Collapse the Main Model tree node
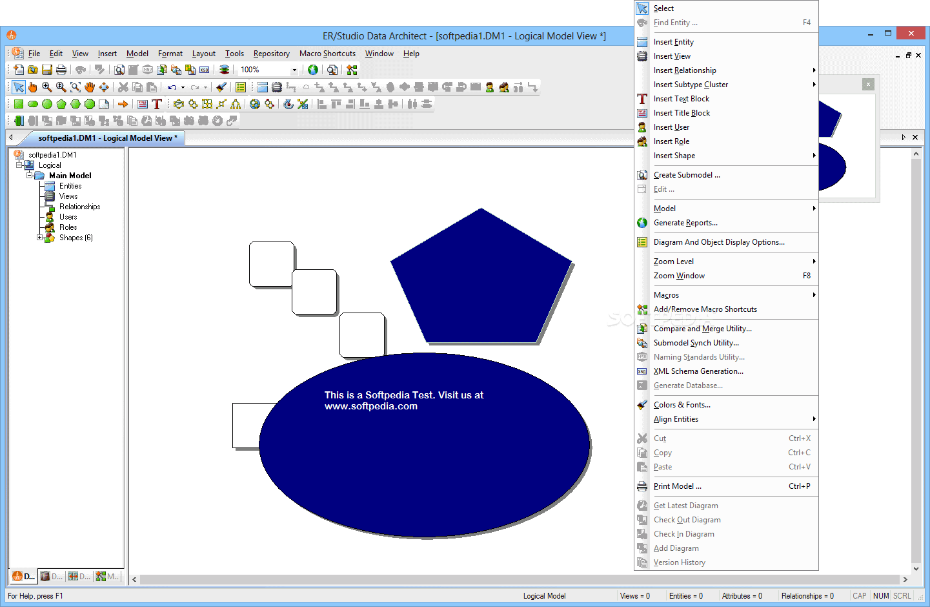 (x=30, y=176)
